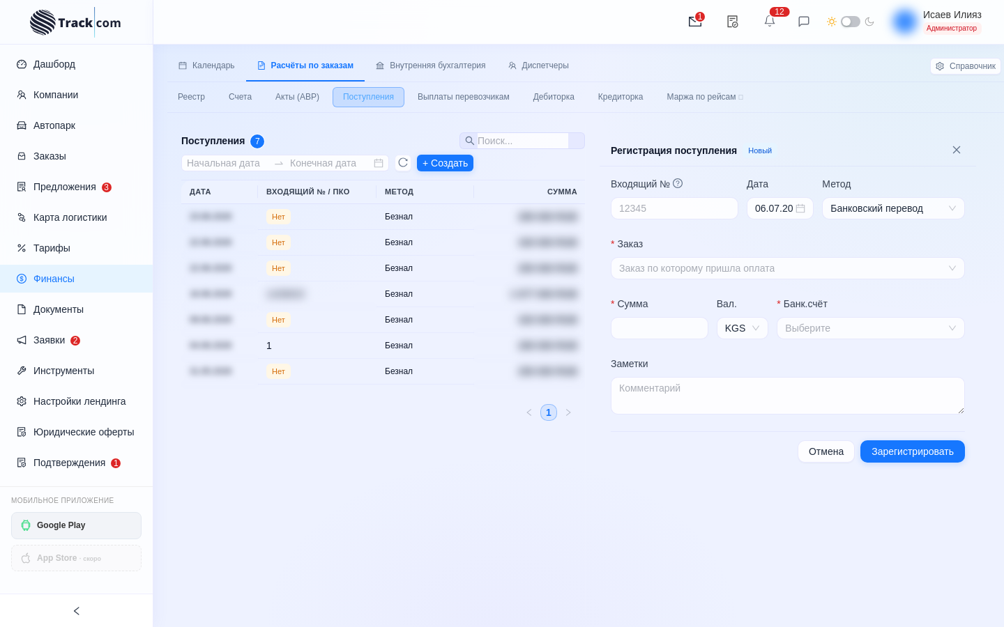Open Карта логистики in the sidebar

77,217
